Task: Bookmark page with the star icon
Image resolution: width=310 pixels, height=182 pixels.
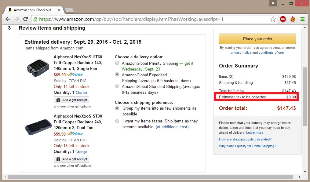Action: point(273,19)
